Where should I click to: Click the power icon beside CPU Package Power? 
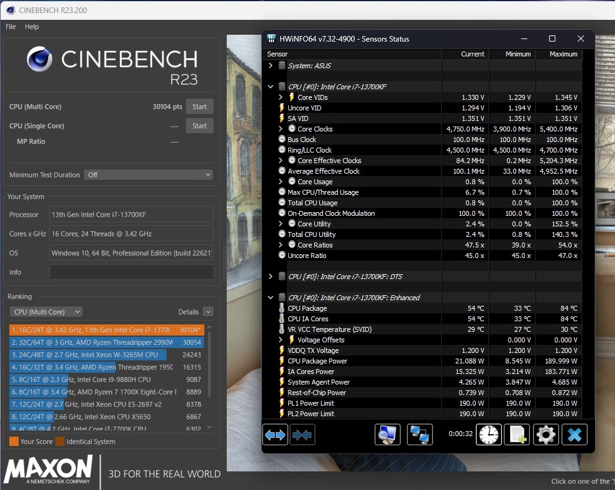point(281,361)
